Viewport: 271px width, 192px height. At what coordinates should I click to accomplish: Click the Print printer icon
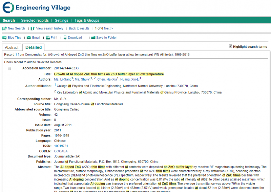pyautogui.click(x=47, y=38)
